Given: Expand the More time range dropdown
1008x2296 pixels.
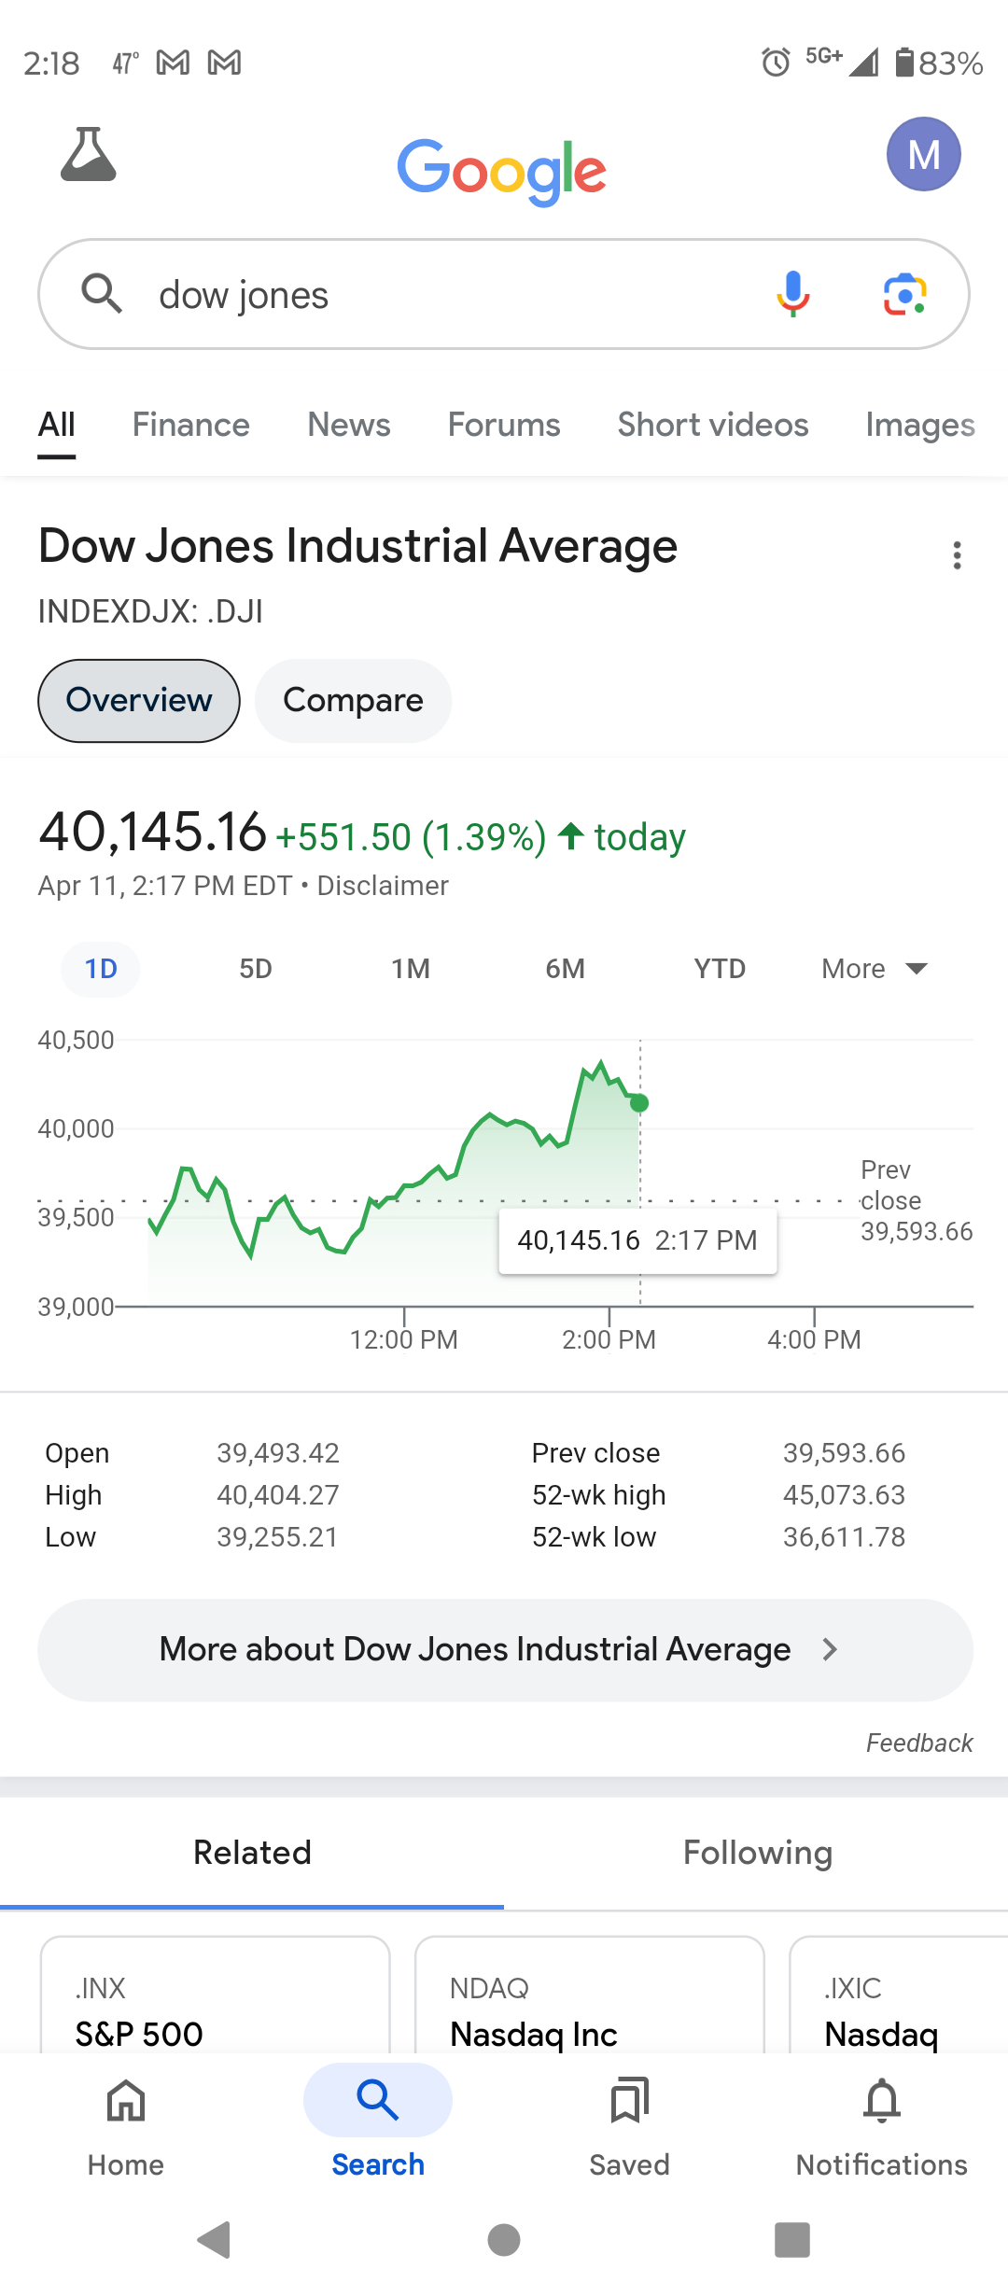Looking at the screenshot, I should click(x=875, y=969).
